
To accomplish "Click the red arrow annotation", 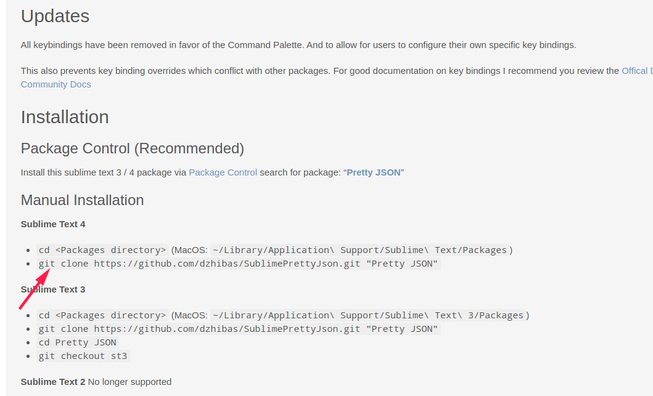I will coord(35,289).
